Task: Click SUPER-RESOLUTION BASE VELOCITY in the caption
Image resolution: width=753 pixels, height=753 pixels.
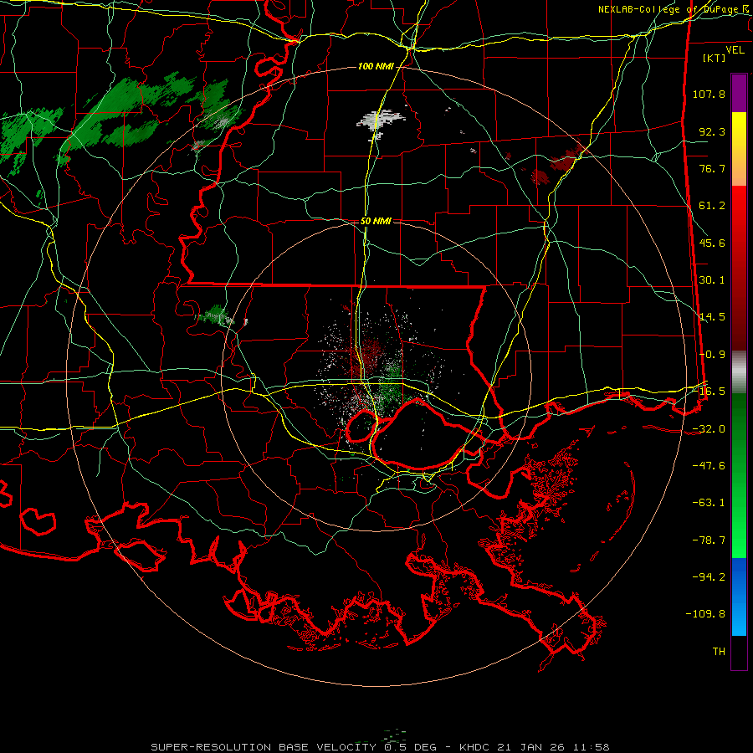Action: click(x=264, y=747)
